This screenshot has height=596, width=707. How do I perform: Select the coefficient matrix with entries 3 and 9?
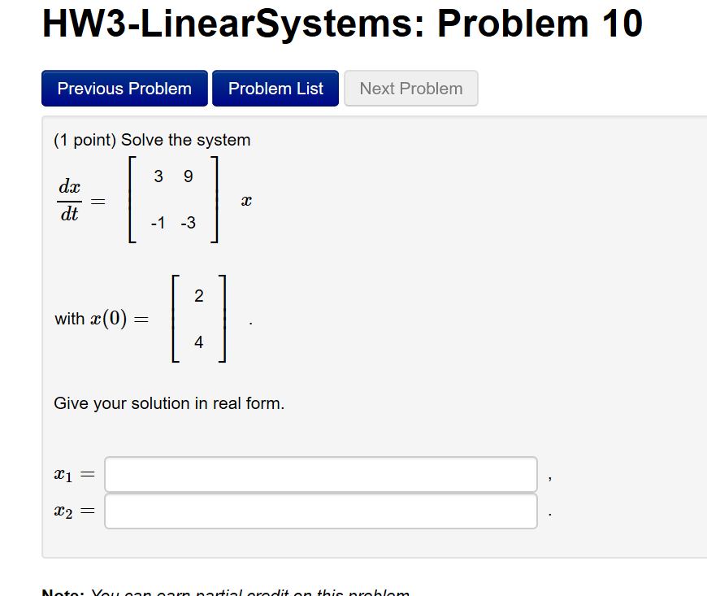(x=173, y=176)
